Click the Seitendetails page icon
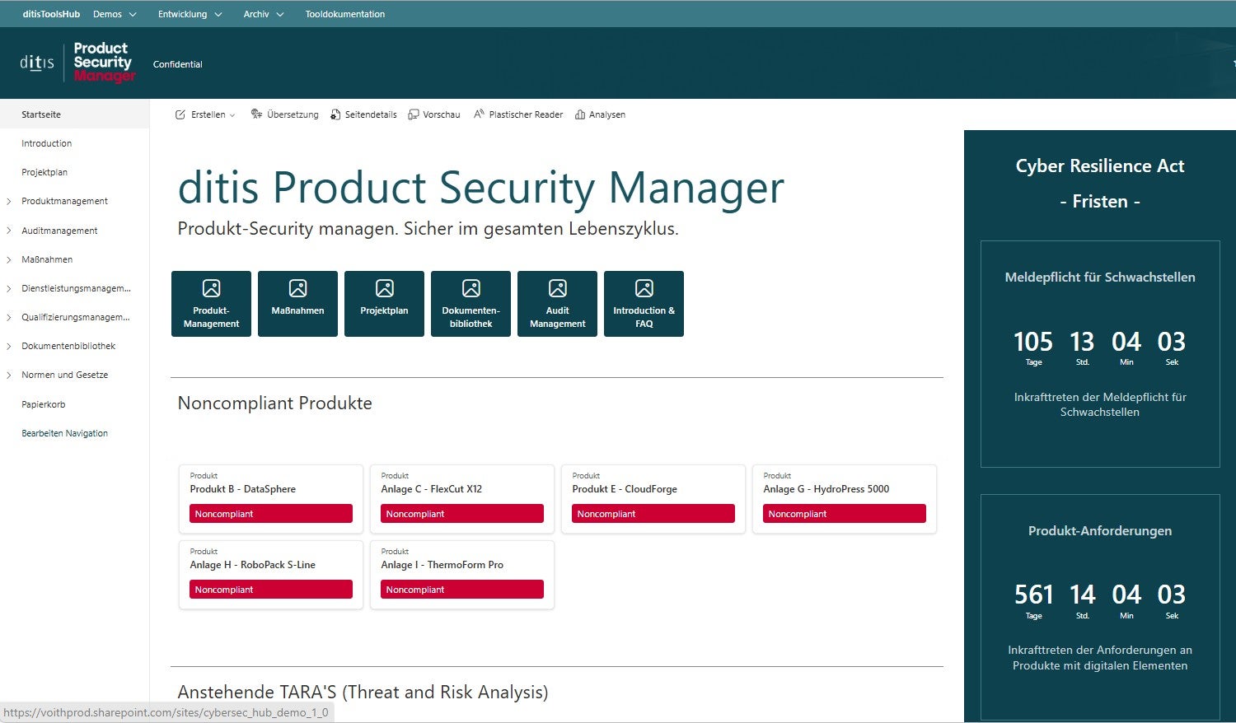The width and height of the screenshot is (1236, 723). tap(335, 114)
